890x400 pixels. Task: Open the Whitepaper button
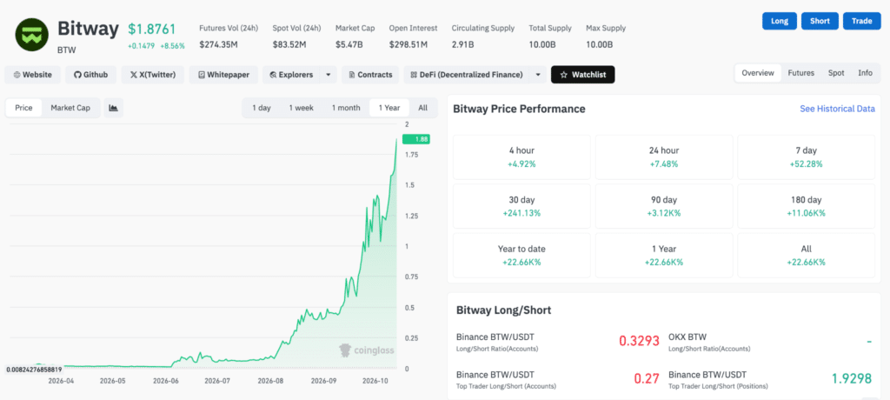point(223,75)
